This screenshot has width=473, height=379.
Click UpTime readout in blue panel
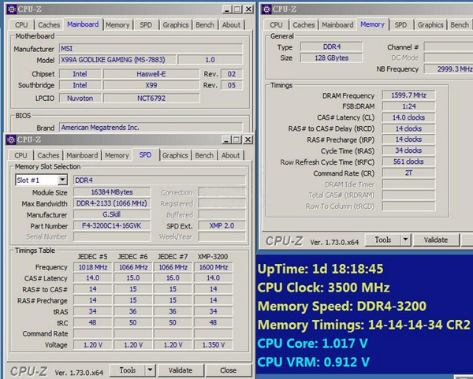(320, 269)
